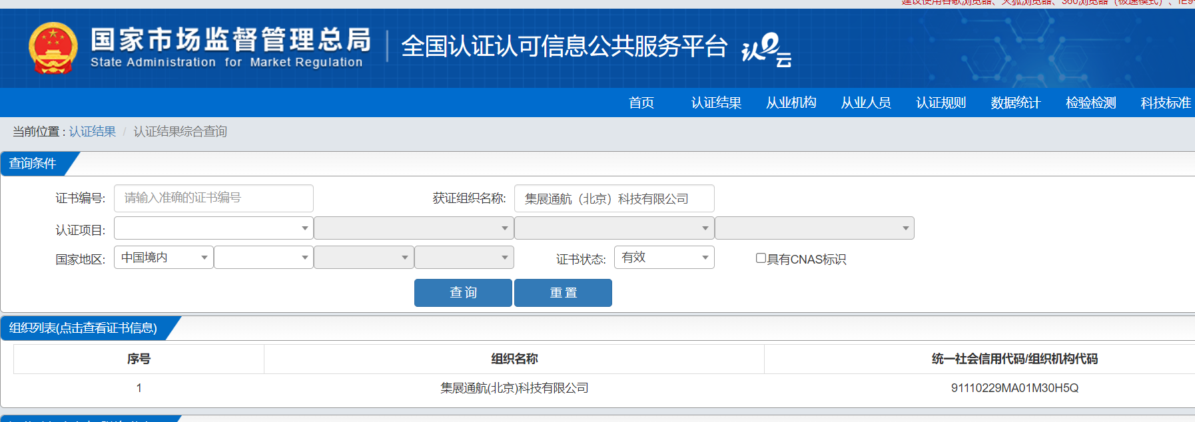Click the 全国认证认可信息公共服务平台 title

pyautogui.click(x=564, y=47)
